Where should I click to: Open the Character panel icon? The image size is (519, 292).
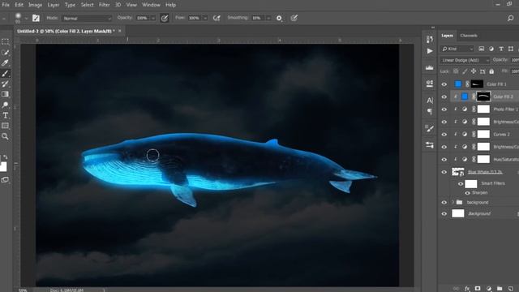pos(430,100)
